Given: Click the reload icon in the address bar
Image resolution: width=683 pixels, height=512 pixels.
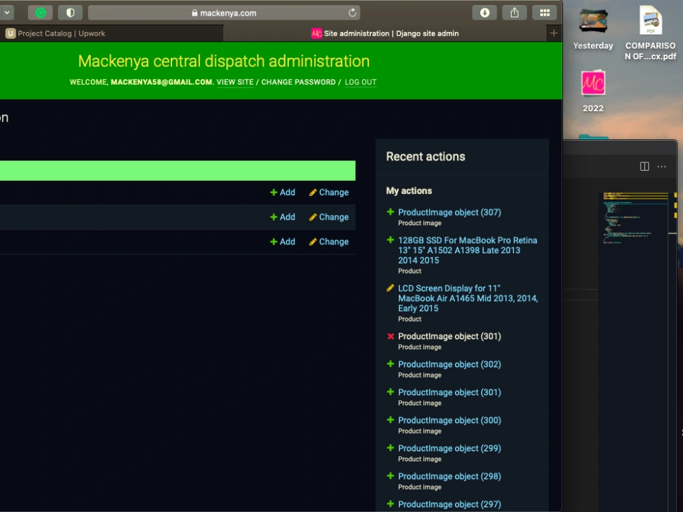Looking at the screenshot, I should [352, 12].
